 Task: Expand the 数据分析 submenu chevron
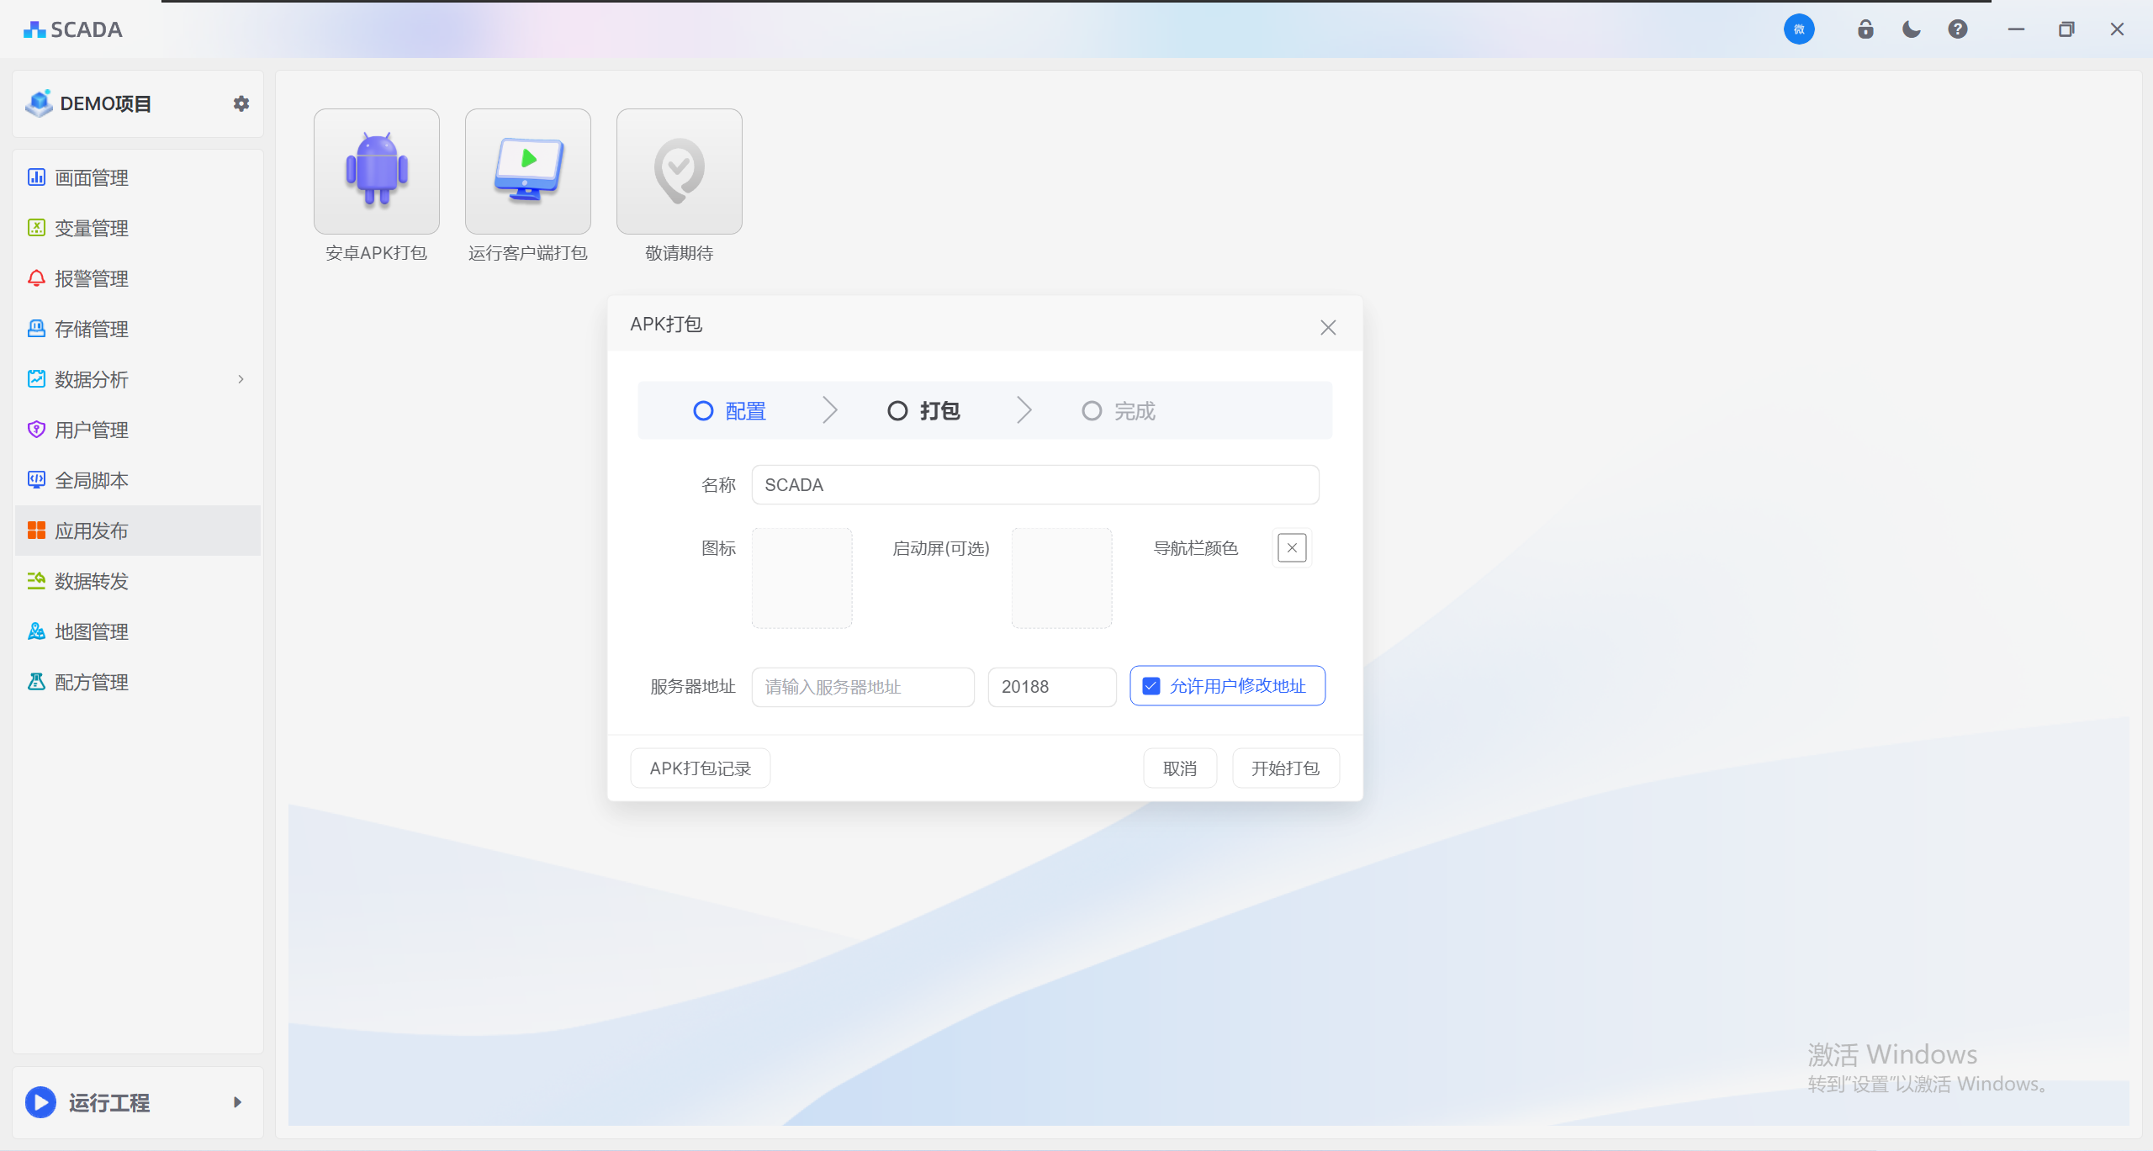(241, 379)
